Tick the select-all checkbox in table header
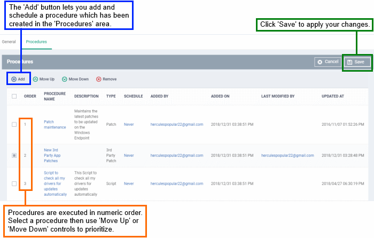Screen dimensions: 374x238 [14, 96]
